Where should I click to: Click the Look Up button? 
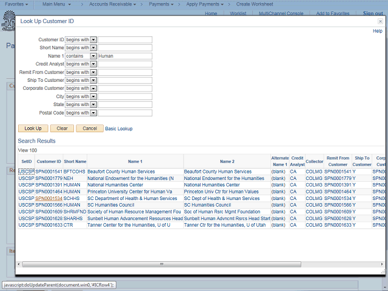click(x=33, y=129)
